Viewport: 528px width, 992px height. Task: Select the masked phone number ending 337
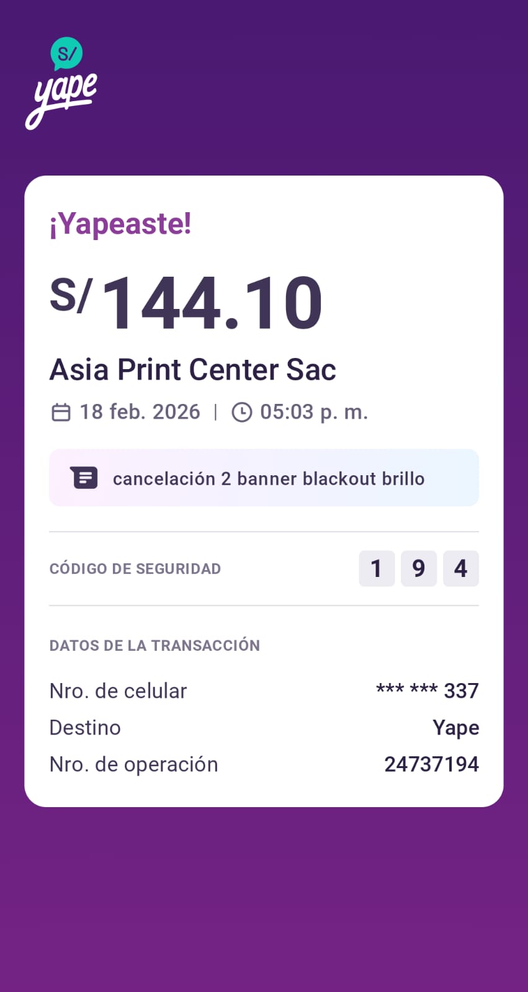[x=427, y=690]
